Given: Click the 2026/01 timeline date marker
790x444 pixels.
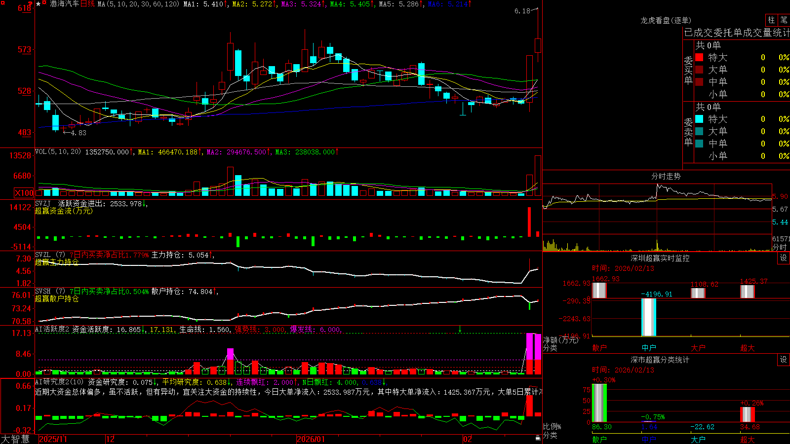Looking at the screenshot, I should tap(311, 439).
